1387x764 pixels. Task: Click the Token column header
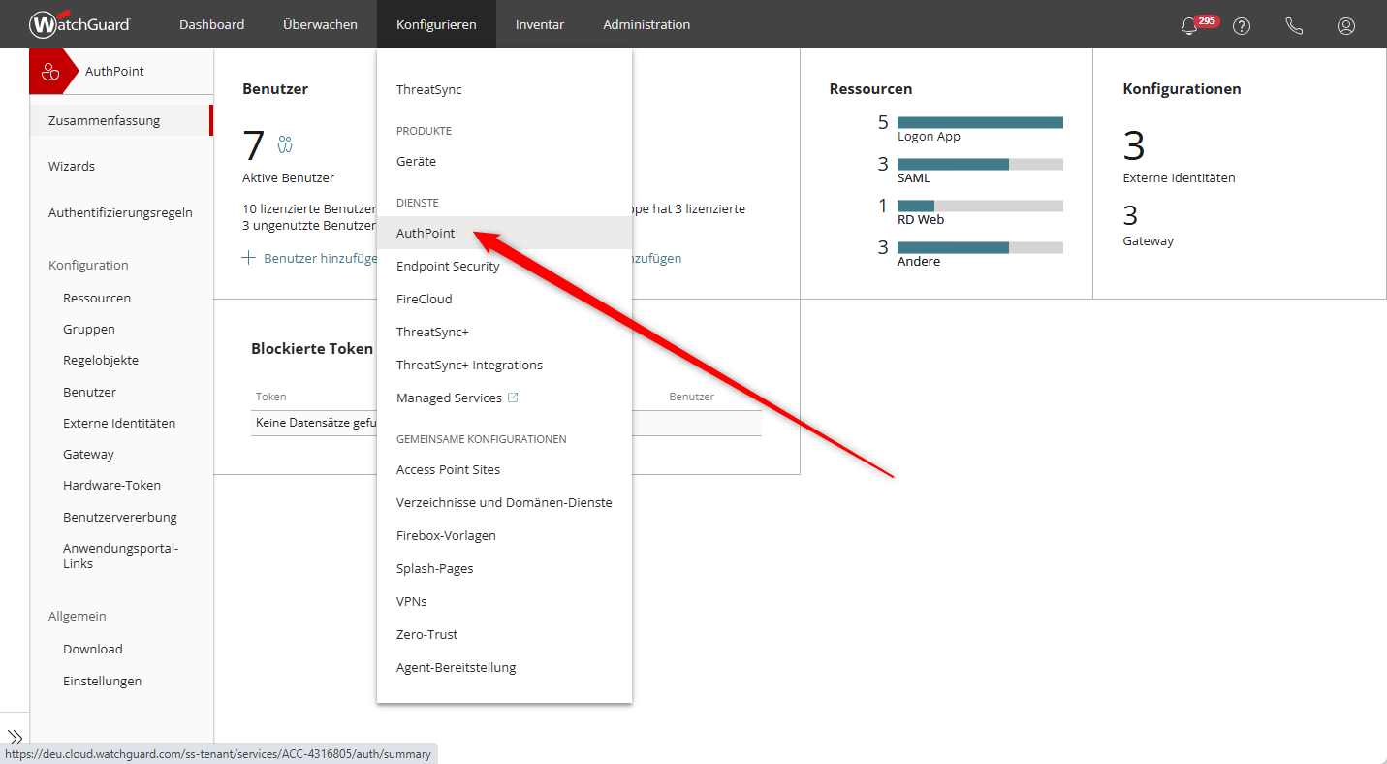[271, 397]
